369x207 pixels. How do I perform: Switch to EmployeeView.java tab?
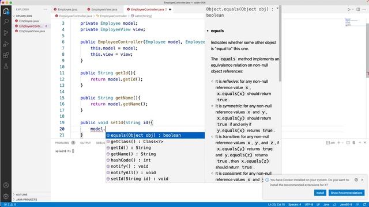tap(104, 9)
